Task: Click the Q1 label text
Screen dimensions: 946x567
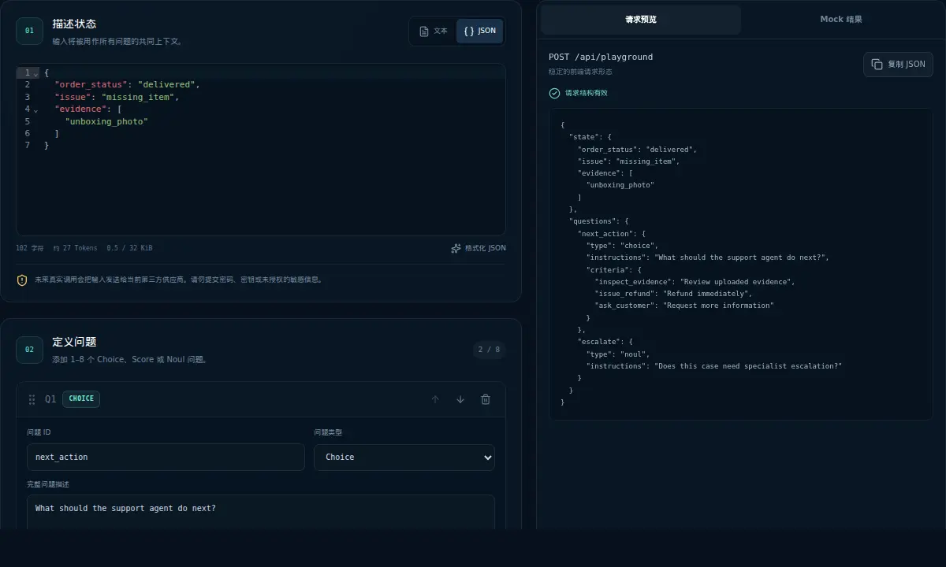Action: coord(50,399)
